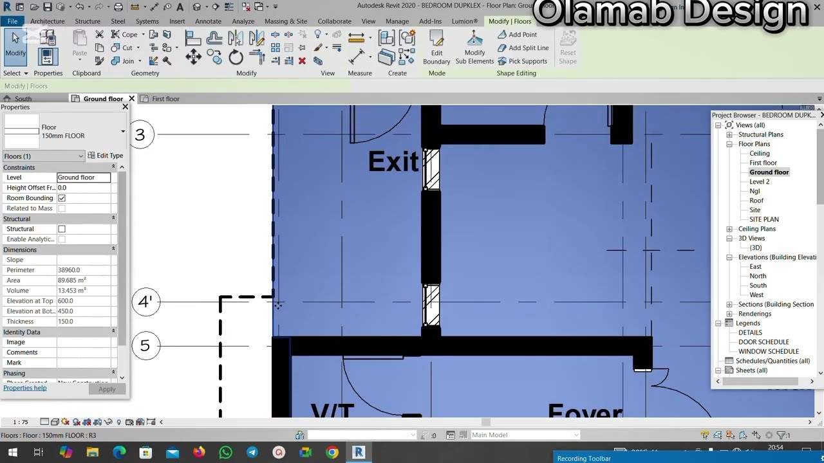The height and width of the screenshot is (463, 824).
Task: Open the First floor plan in Project Browser
Action: [x=763, y=163]
